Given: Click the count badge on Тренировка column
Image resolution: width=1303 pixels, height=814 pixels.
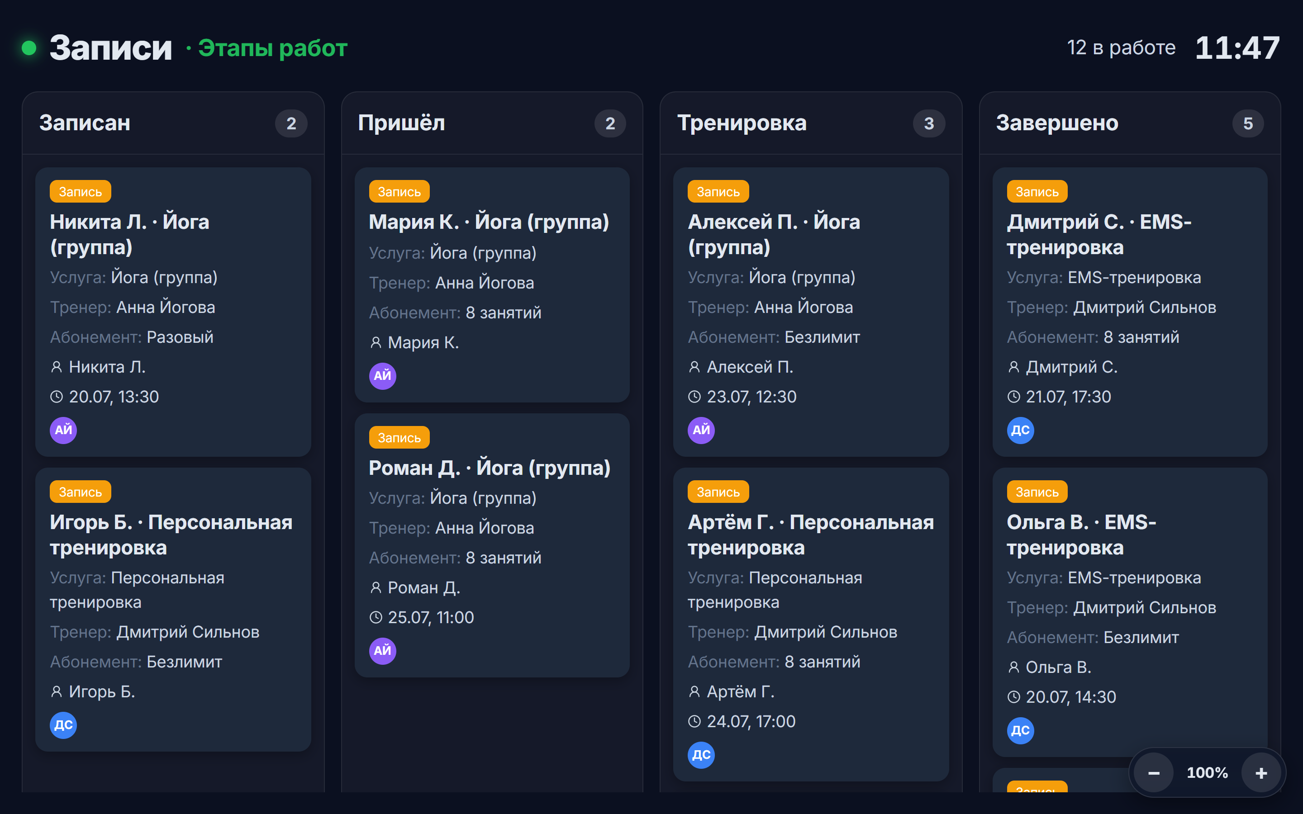Looking at the screenshot, I should click(929, 124).
